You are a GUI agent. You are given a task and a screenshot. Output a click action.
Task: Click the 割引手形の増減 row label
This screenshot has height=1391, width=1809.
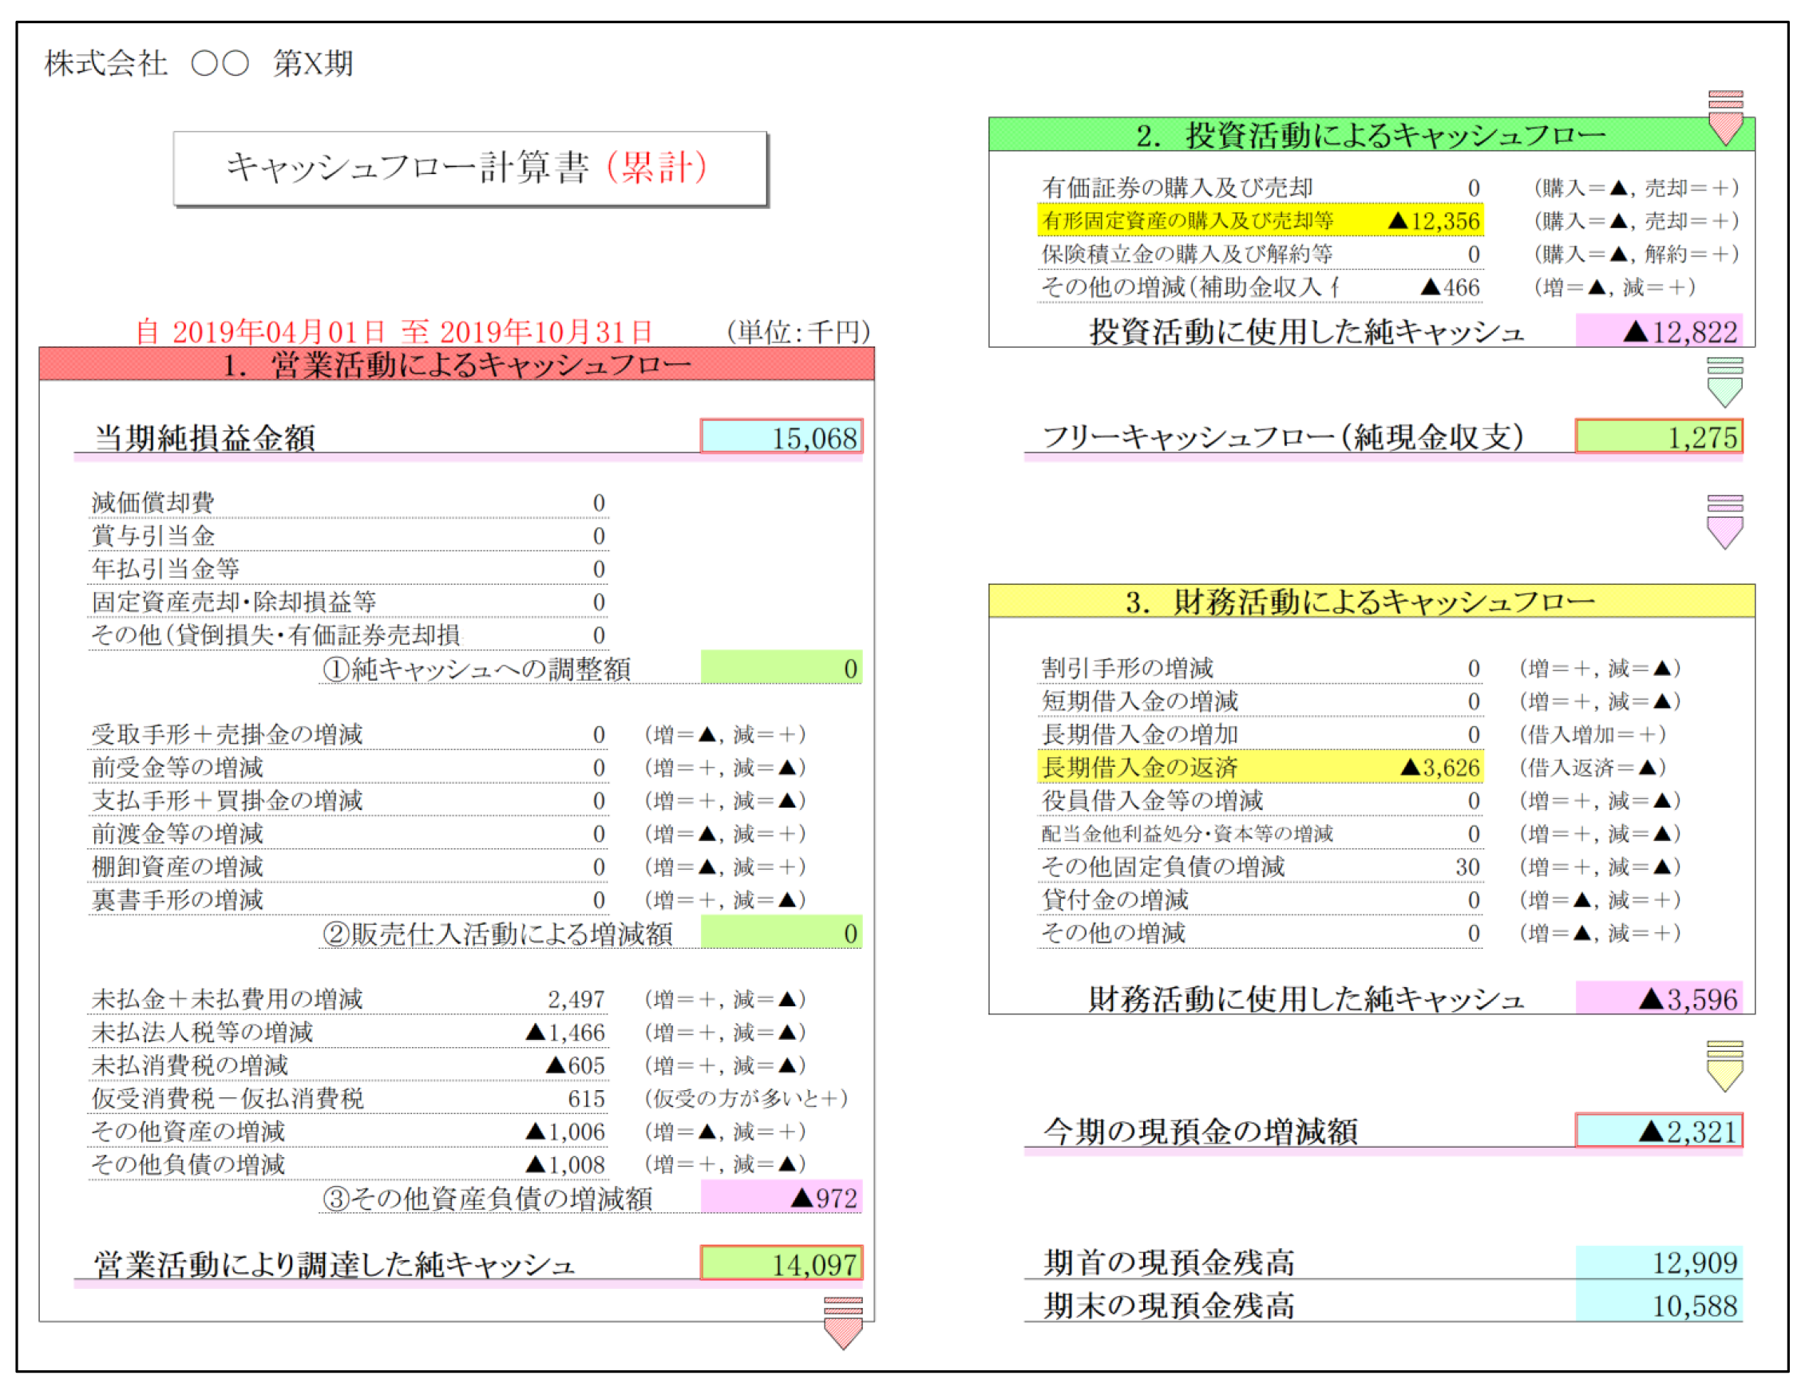pyautogui.click(x=1127, y=668)
